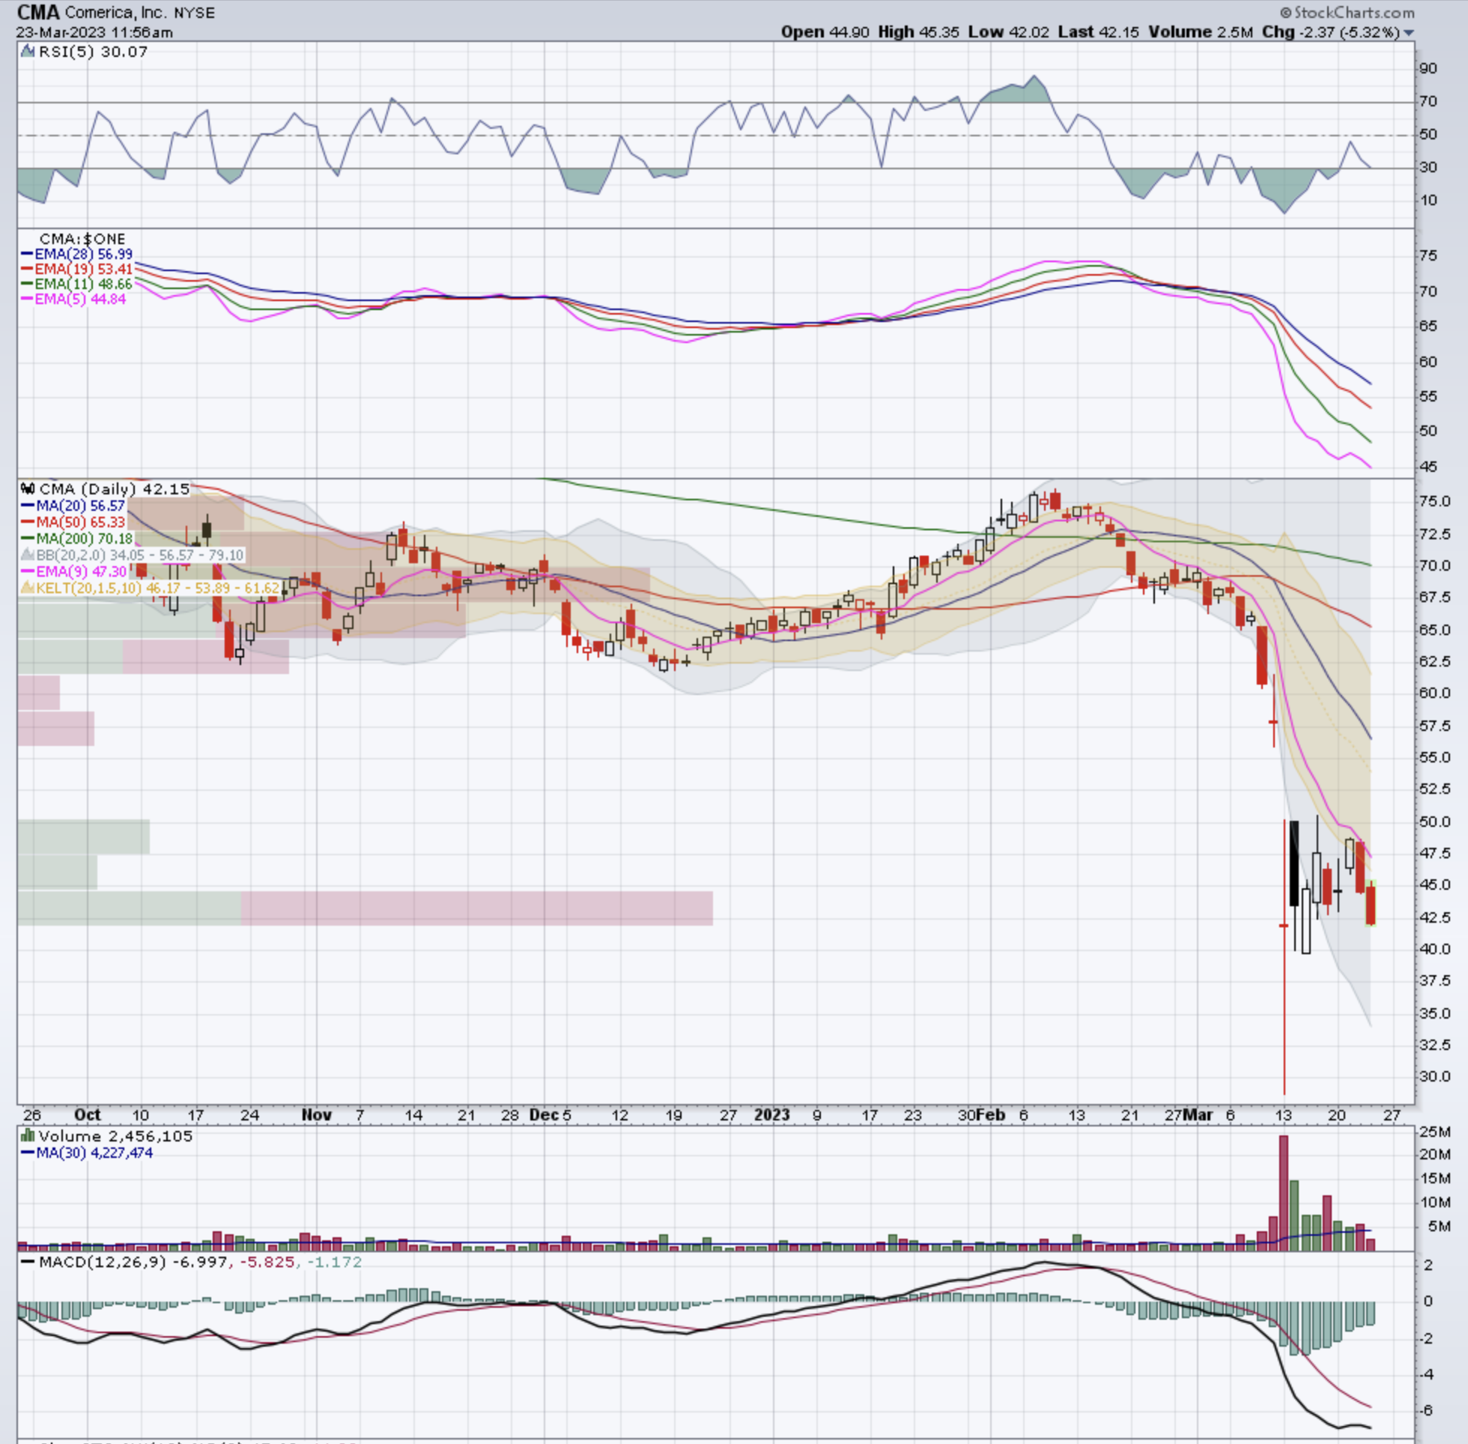Click the Last 42.15 quote value
The height and width of the screenshot is (1444, 1468).
point(1099,32)
